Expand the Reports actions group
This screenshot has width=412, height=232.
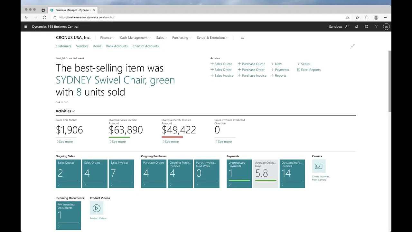(279, 75)
